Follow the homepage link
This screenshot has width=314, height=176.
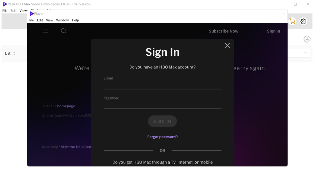tap(66, 106)
